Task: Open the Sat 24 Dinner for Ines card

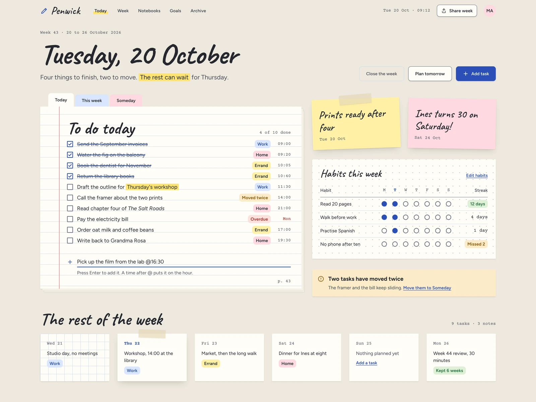Action: 307,357
